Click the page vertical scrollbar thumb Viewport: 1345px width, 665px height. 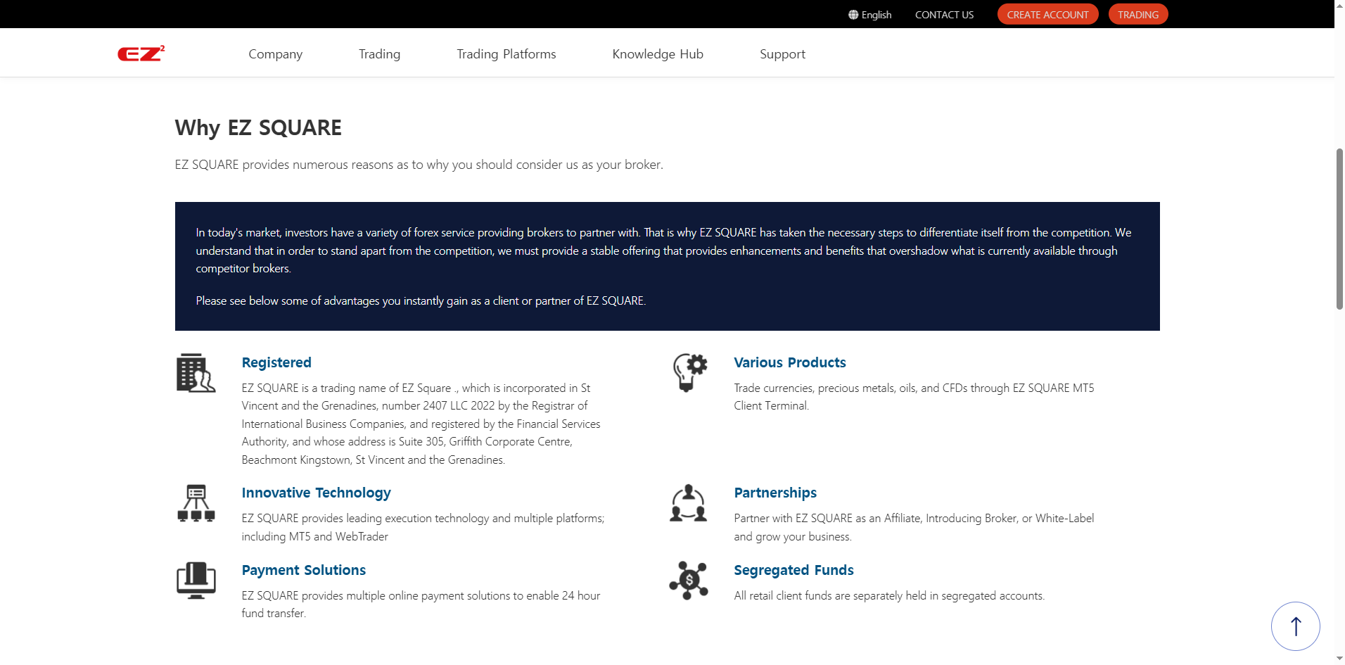1339,229
